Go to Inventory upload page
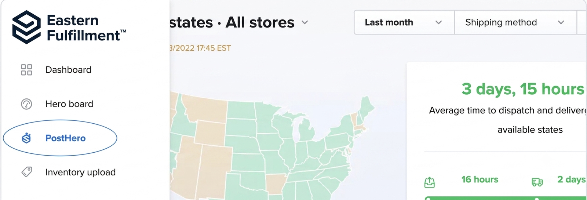 click(x=80, y=172)
